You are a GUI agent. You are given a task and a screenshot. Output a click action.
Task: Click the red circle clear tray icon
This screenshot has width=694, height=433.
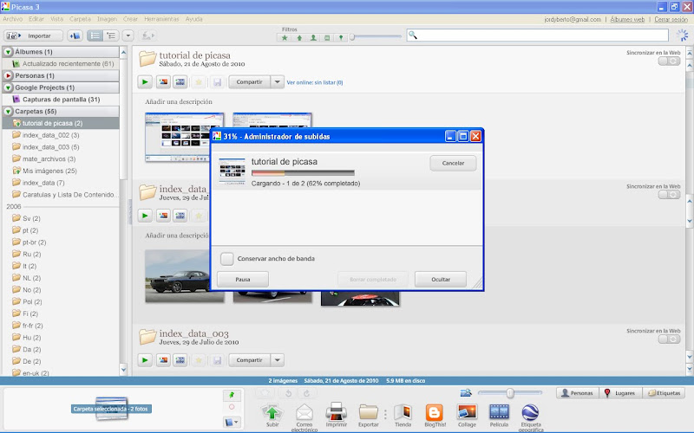pyautogui.click(x=232, y=407)
